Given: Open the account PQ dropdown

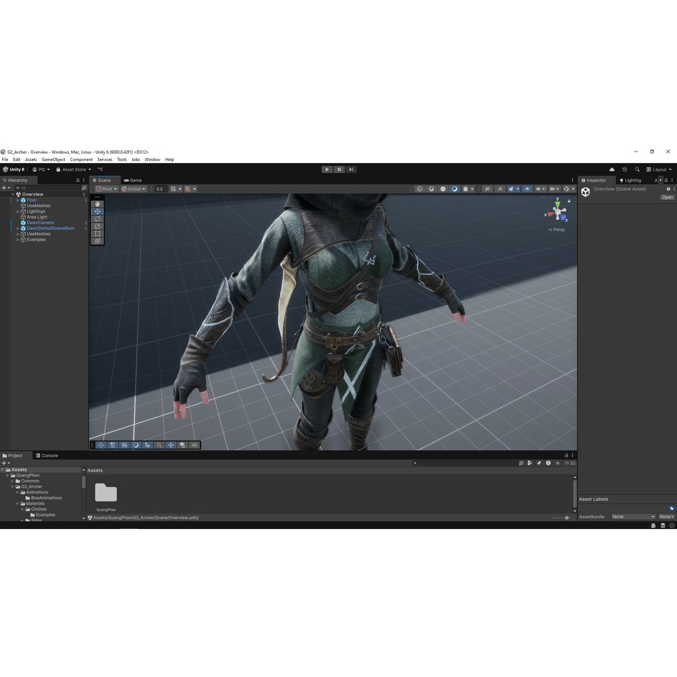Looking at the screenshot, I should pyautogui.click(x=41, y=169).
